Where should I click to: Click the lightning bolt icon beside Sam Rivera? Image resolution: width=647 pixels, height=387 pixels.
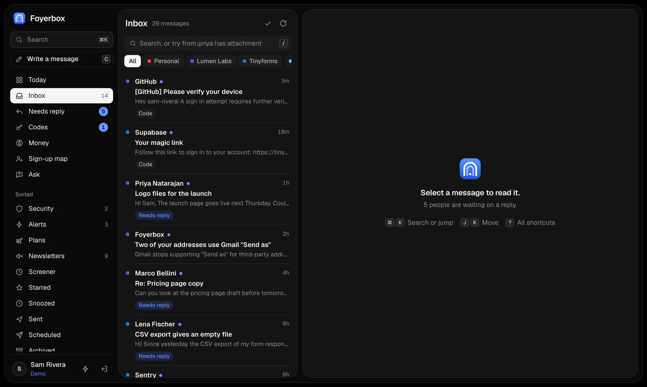(x=85, y=369)
